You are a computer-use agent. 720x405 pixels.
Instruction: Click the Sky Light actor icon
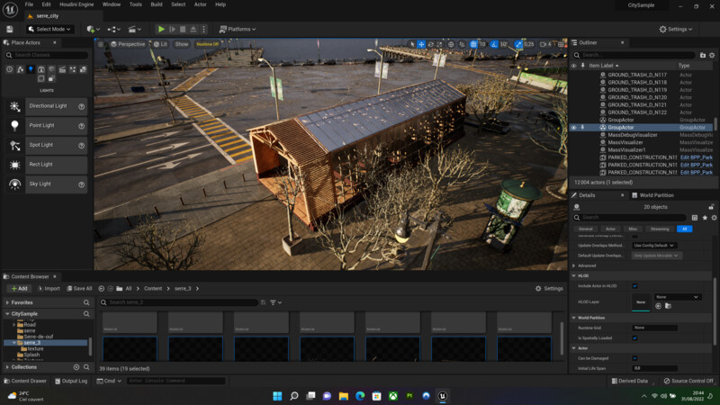click(15, 184)
